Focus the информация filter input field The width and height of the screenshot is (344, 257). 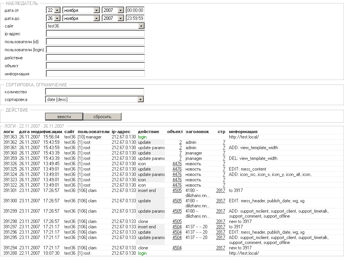point(96,74)
